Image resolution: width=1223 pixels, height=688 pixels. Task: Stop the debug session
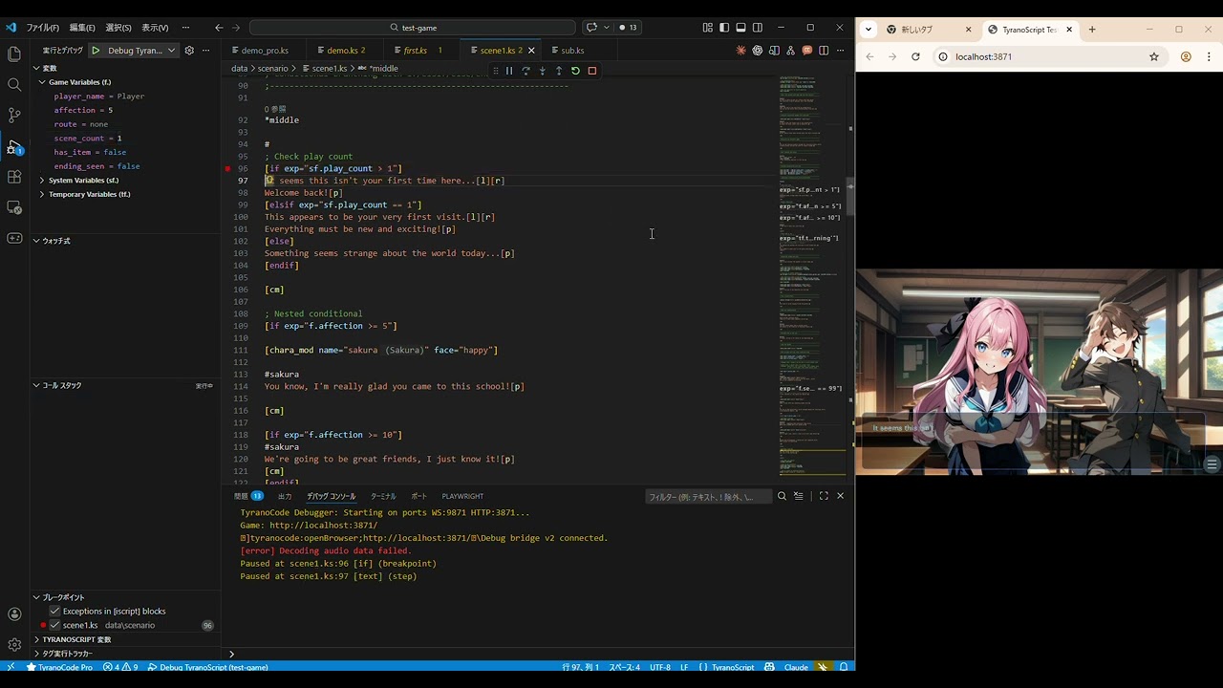click(592, 71)
